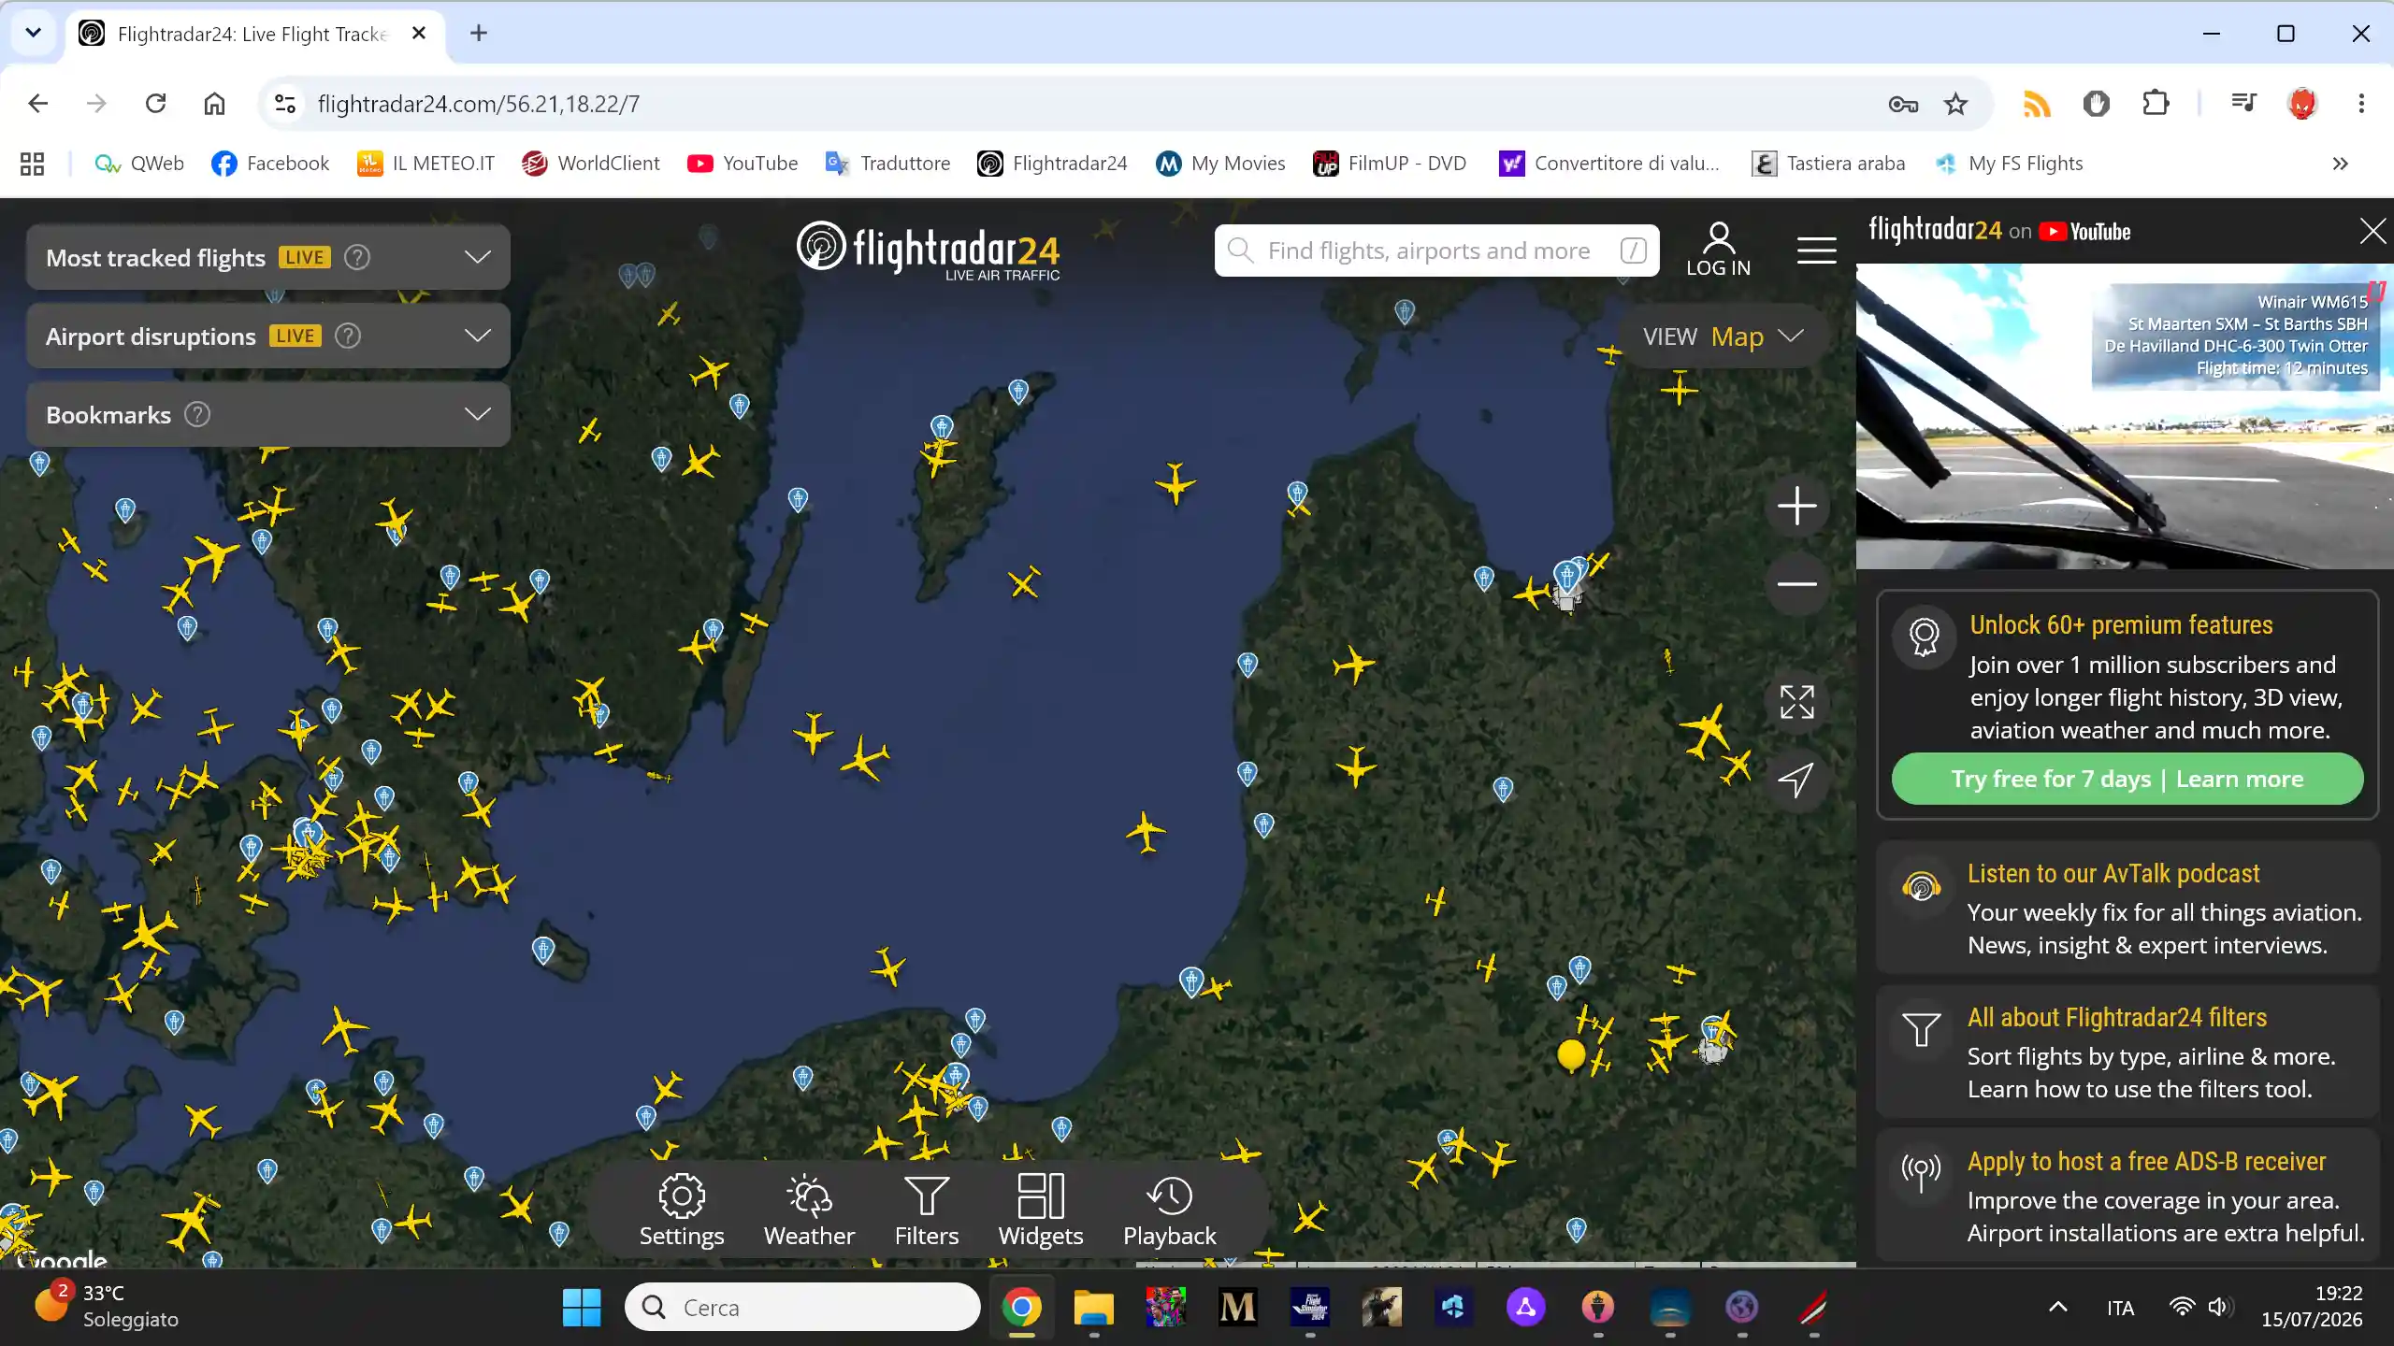Open the Widgets panel
2394x1346 pixels.
[x=1040, y=1210]
